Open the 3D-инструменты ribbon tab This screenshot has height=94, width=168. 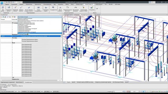click(x=47, y=4)
